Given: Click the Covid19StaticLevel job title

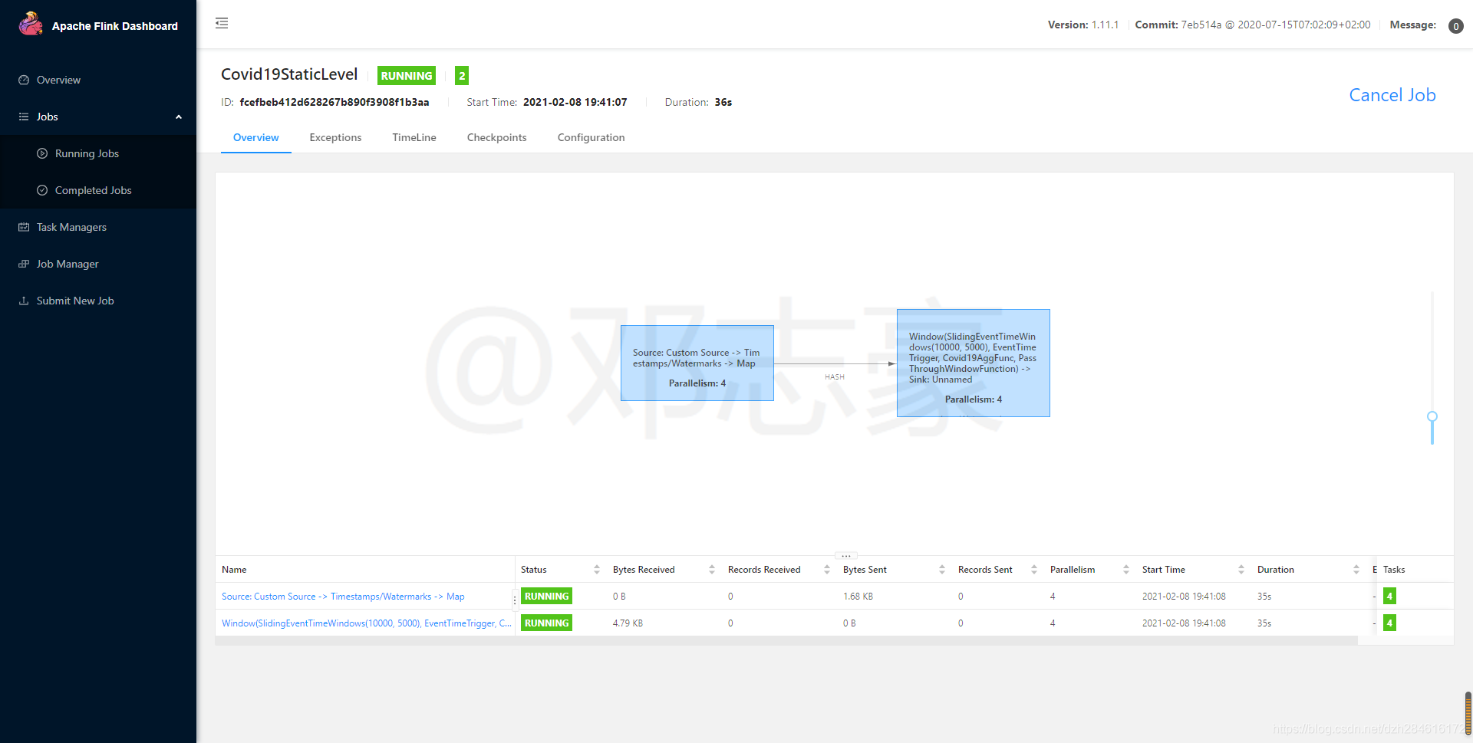Looking at the screenshot, I should 289,74.
